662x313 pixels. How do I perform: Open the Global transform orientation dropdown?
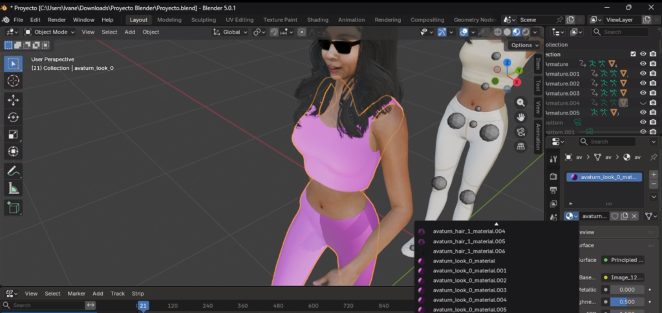230,32
